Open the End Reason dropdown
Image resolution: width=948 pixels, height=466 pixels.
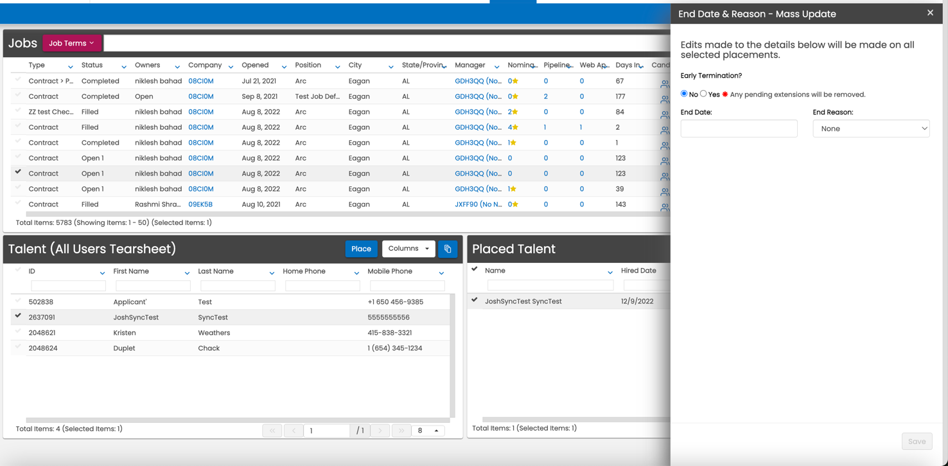pyautogui.click(x=871, y=129)
